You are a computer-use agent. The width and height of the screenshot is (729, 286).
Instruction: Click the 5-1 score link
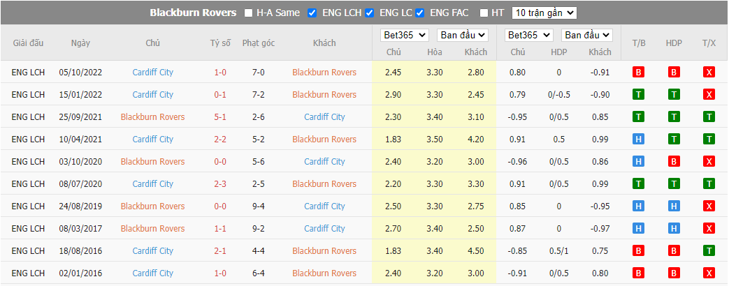coord(220,117)
